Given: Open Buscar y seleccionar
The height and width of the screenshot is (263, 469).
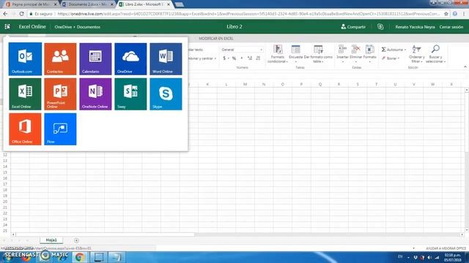Looking at the screenshot, I should click(x=435, y=54).
